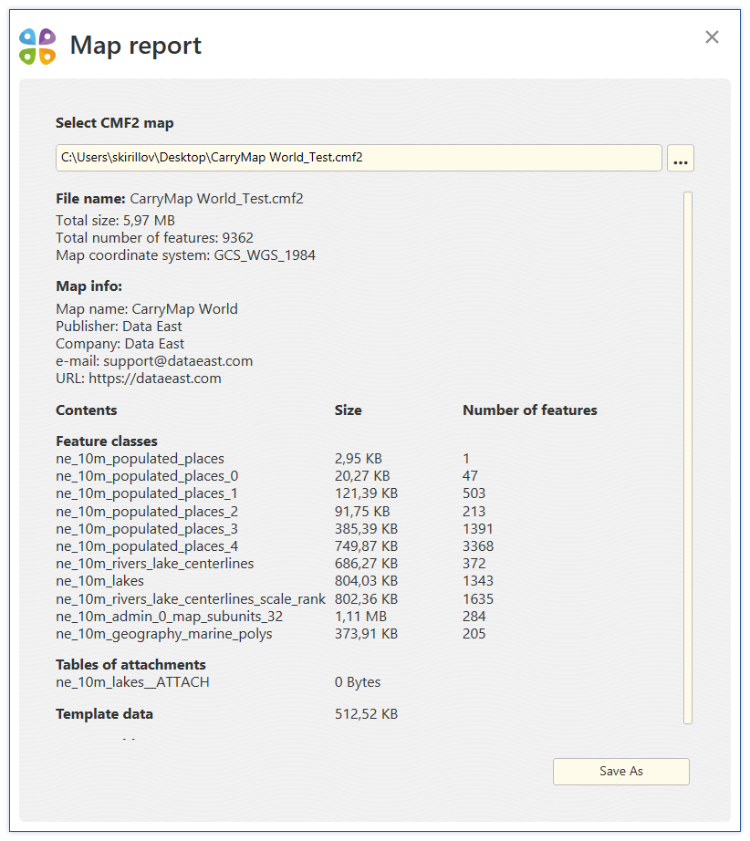Viewport: 750px width, 841px height.
Task: Click the 749,87 KB size value
Action: [367, 545]
